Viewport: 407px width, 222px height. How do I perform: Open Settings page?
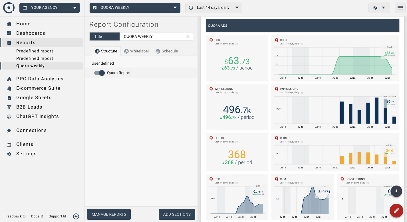tap(26, 154)
